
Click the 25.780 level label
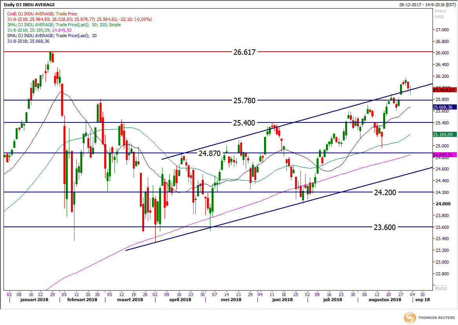pyautogui.click(x=244, y=101)
